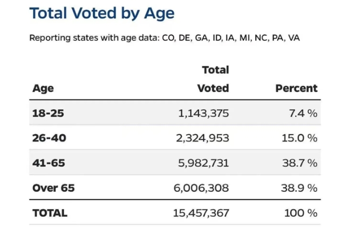Select the Over 65 row label

[53, 188]
